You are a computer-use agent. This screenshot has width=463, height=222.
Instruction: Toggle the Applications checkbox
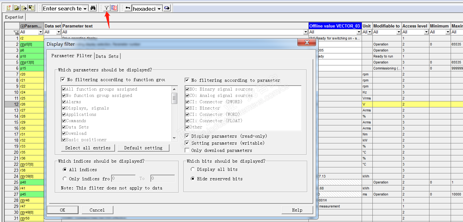(x=64, y=115)
